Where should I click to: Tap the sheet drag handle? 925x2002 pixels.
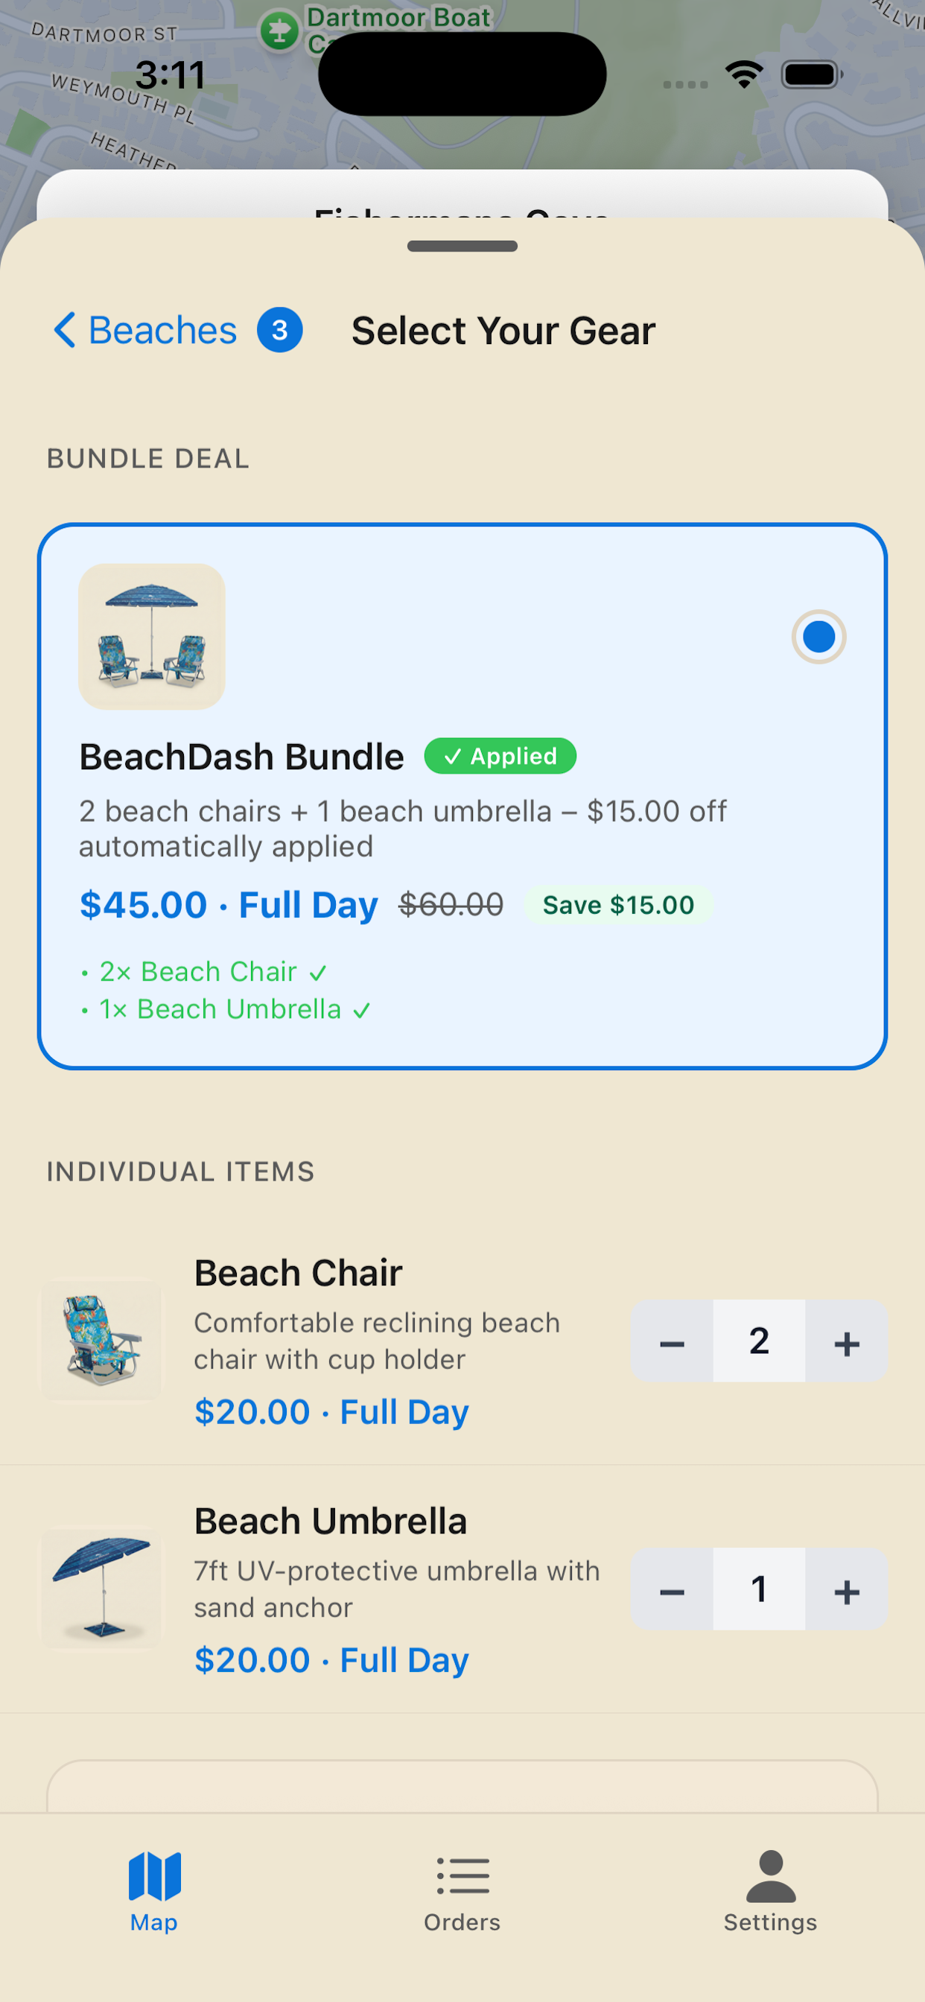(x=462, y=247)
